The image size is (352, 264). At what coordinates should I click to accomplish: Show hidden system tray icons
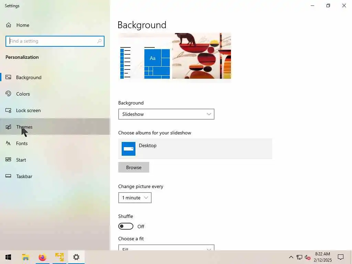pos(291,257)
